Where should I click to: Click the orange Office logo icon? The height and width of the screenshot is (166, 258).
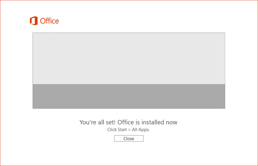33,21
